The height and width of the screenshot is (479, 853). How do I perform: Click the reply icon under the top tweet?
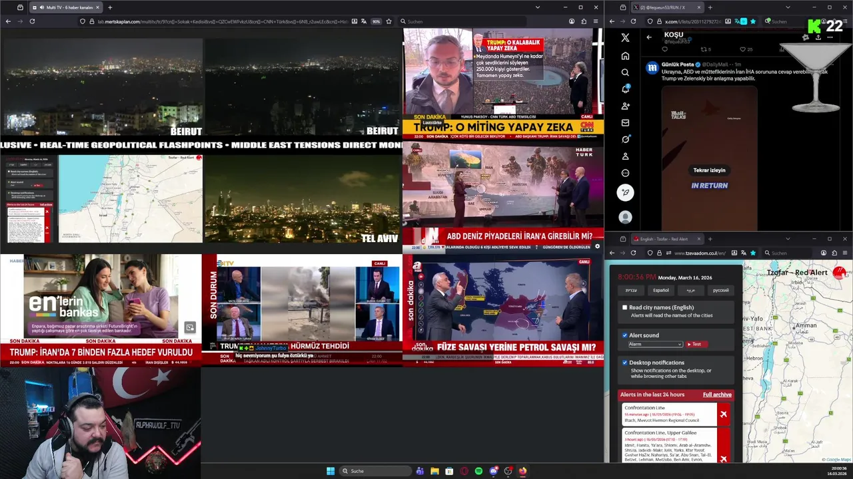[x=664, y=49]
